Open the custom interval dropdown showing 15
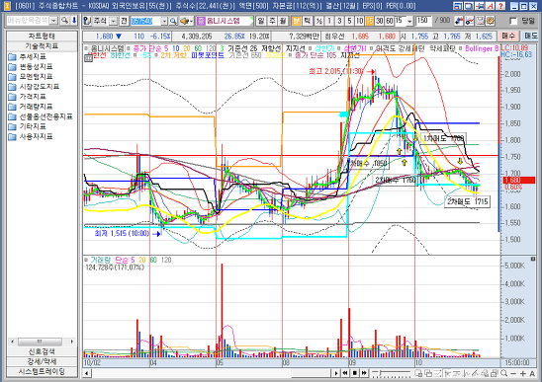The height and width of the screenshot is (382, 542). coord(409,21)
